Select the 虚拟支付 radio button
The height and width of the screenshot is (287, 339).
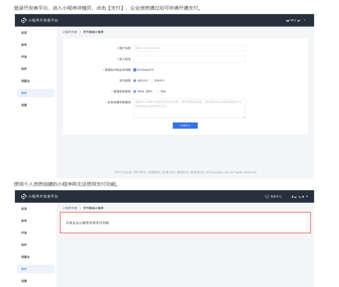[x=135, y=80]
